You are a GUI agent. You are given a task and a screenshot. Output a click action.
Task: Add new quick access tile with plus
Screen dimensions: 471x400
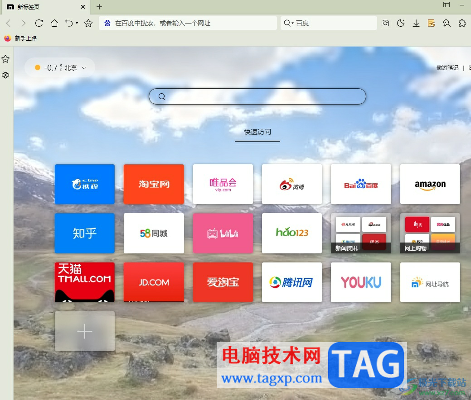(85, 331)
